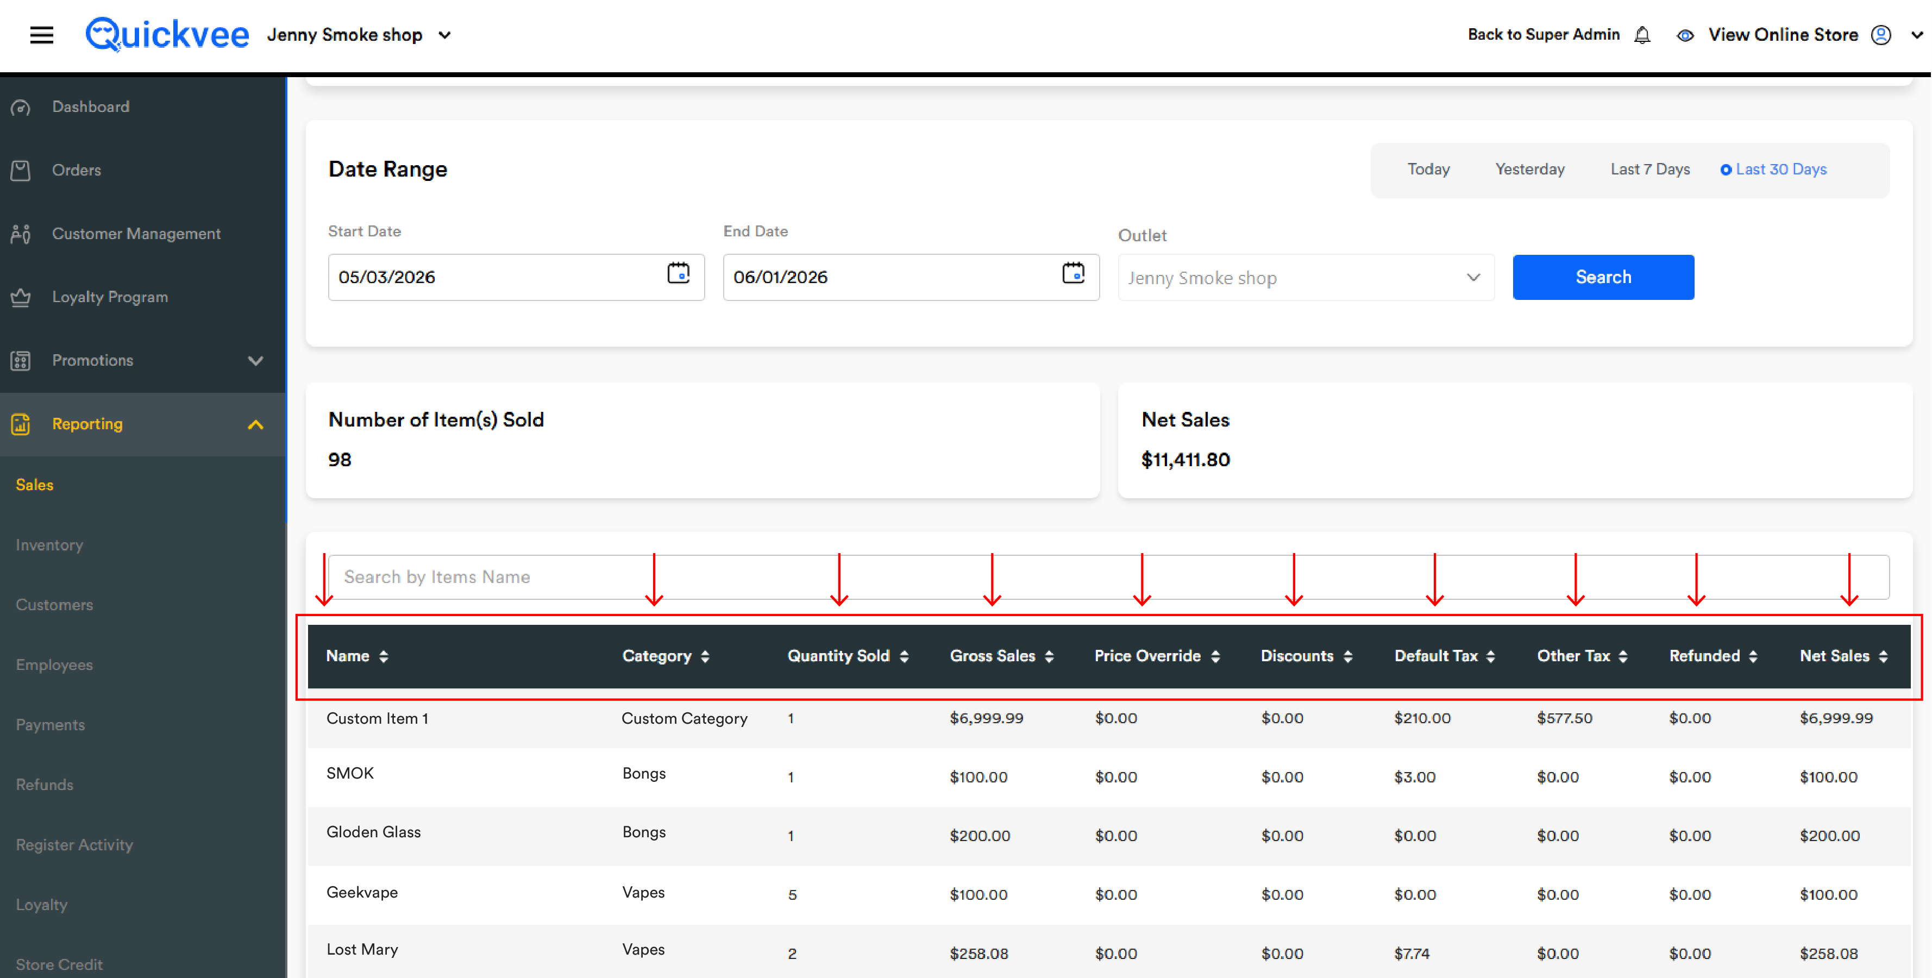Open notifications bell icon
1932x978 pixels.
pyautogui.click(x=1642, y=34)
